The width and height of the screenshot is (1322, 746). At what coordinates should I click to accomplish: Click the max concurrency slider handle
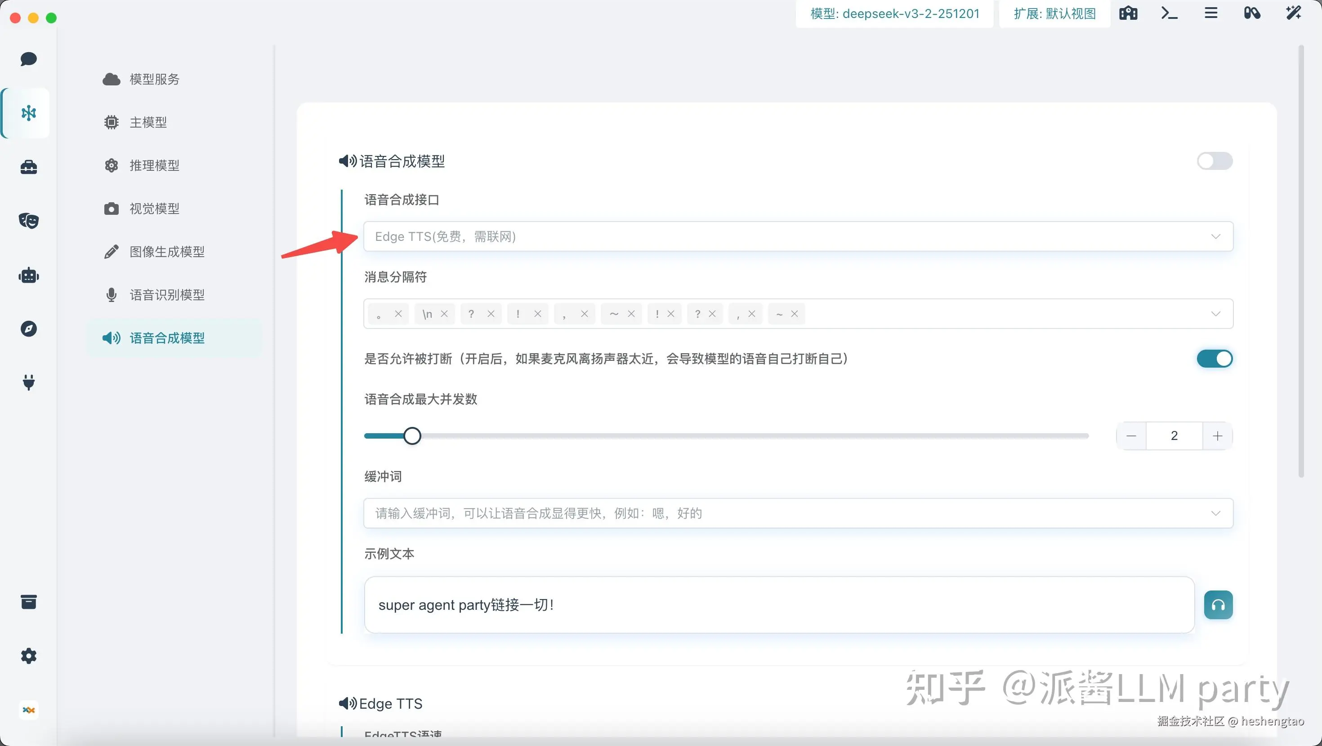[x=412, y=436]
